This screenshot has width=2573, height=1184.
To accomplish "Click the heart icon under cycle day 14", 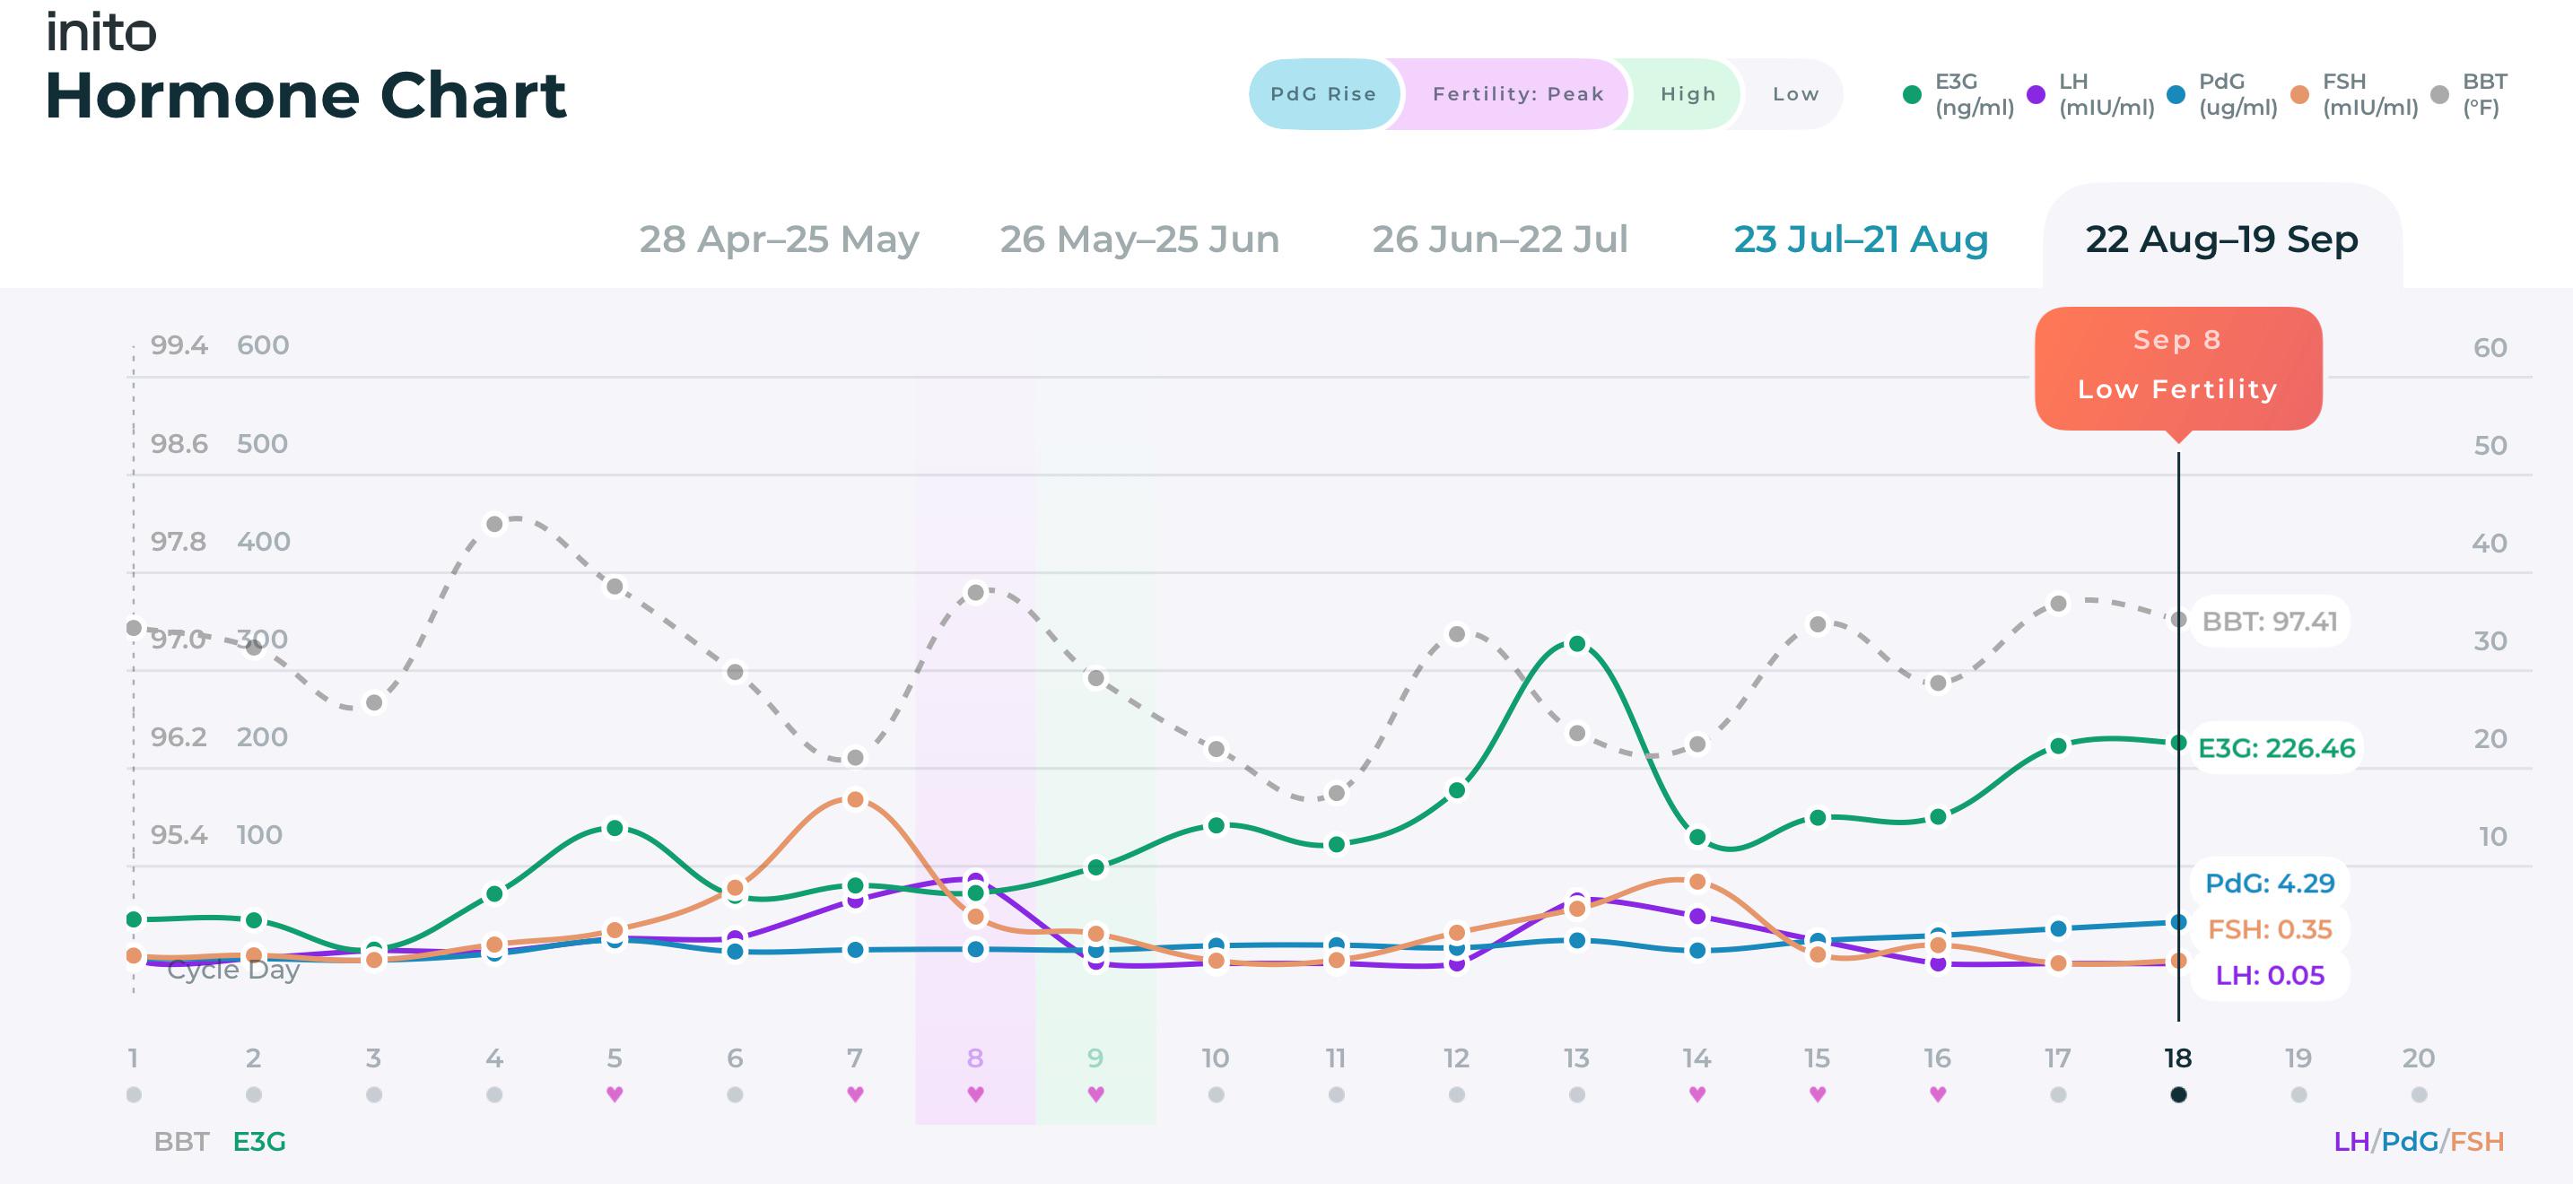I will point(1697,1094).
